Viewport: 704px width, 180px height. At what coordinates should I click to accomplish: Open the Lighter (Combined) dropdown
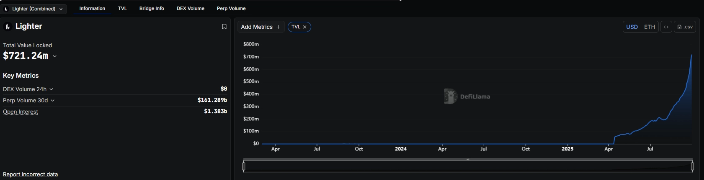click(x=34, y=9)
